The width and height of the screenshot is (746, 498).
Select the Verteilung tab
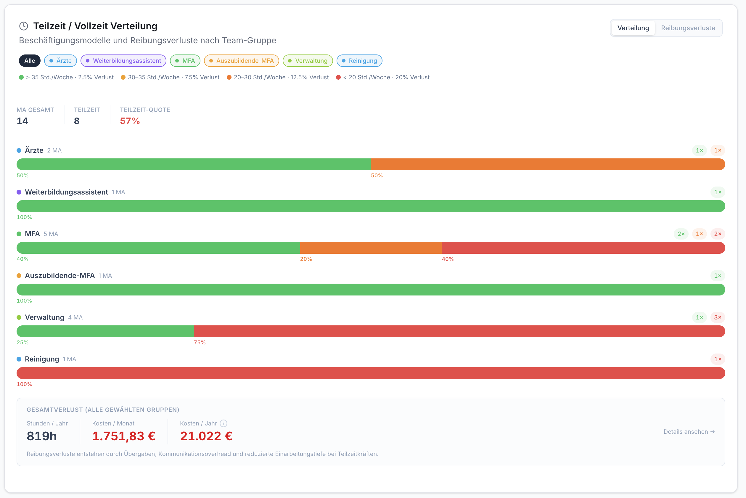[633, 28]
